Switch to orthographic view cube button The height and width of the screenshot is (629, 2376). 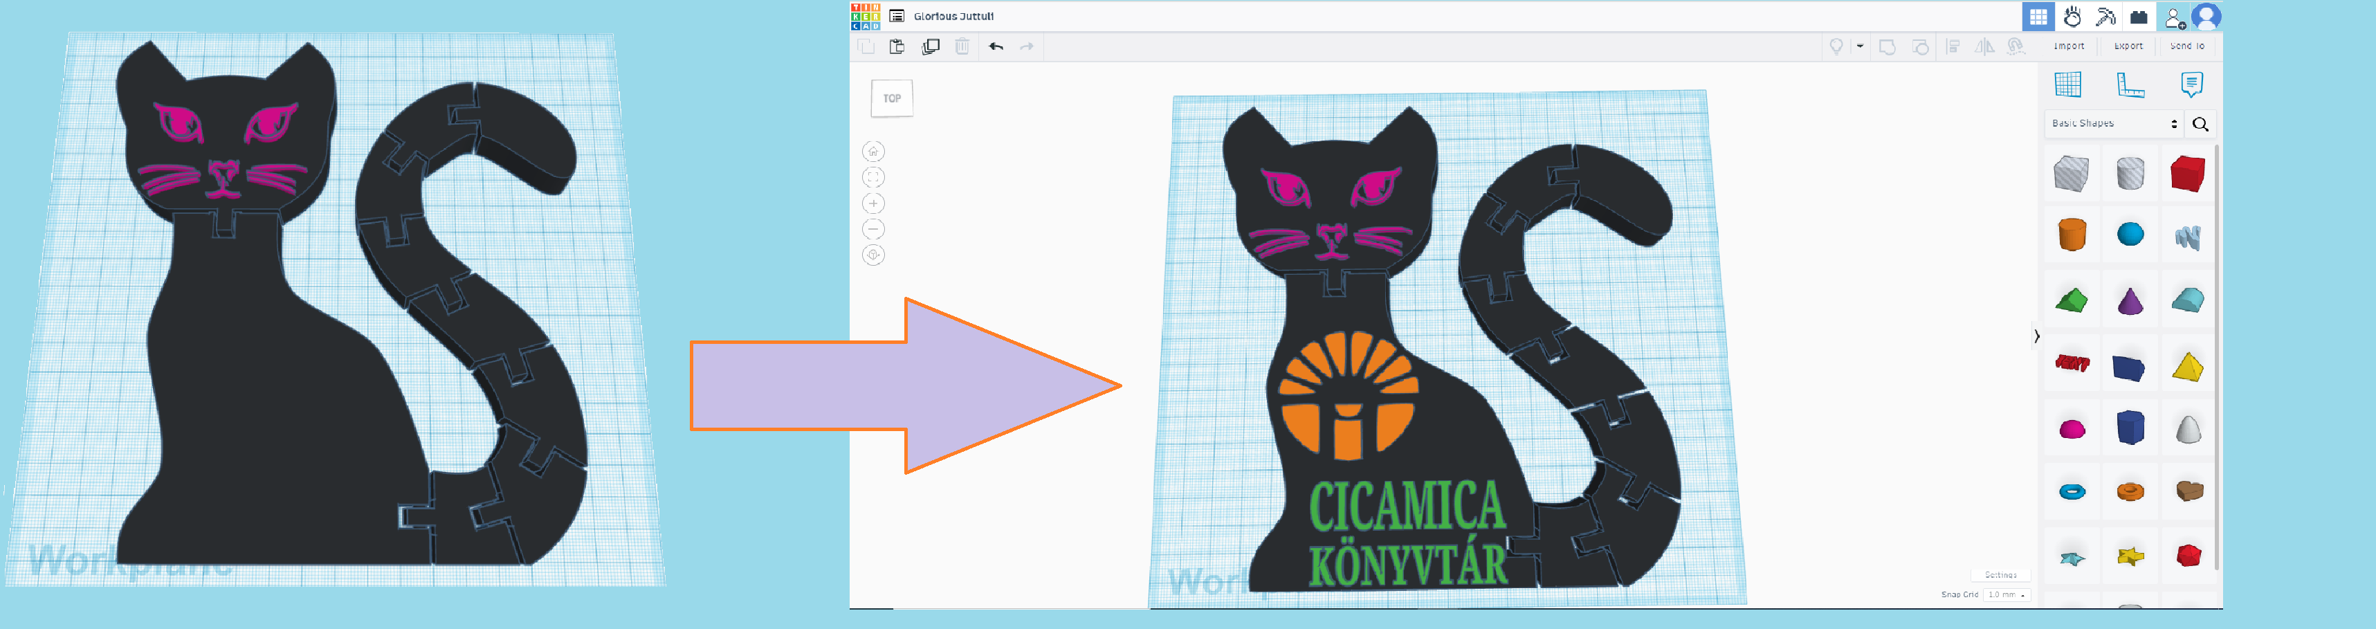tap(872, 255)
